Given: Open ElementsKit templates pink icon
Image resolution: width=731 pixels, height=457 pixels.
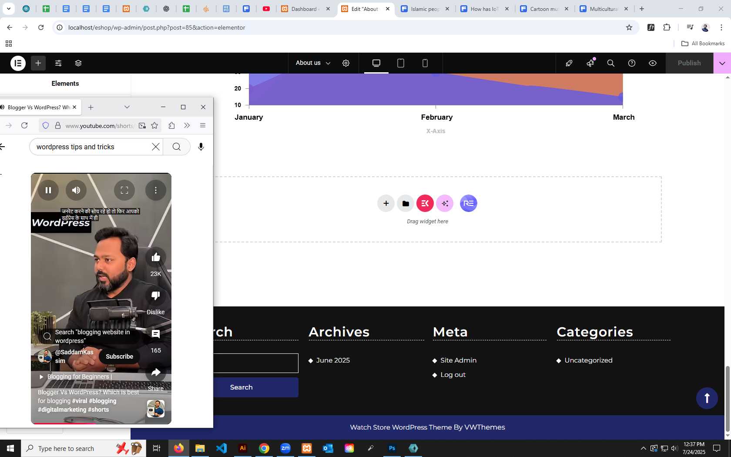Looking at the screenshot, I should click(x=425, y=203).
